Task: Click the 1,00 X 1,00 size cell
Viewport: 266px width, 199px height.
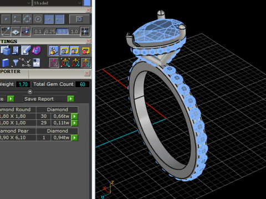Action: click(18, 123)
